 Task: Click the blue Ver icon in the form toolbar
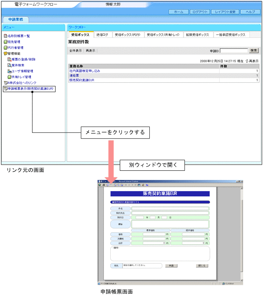coord(147,185)
